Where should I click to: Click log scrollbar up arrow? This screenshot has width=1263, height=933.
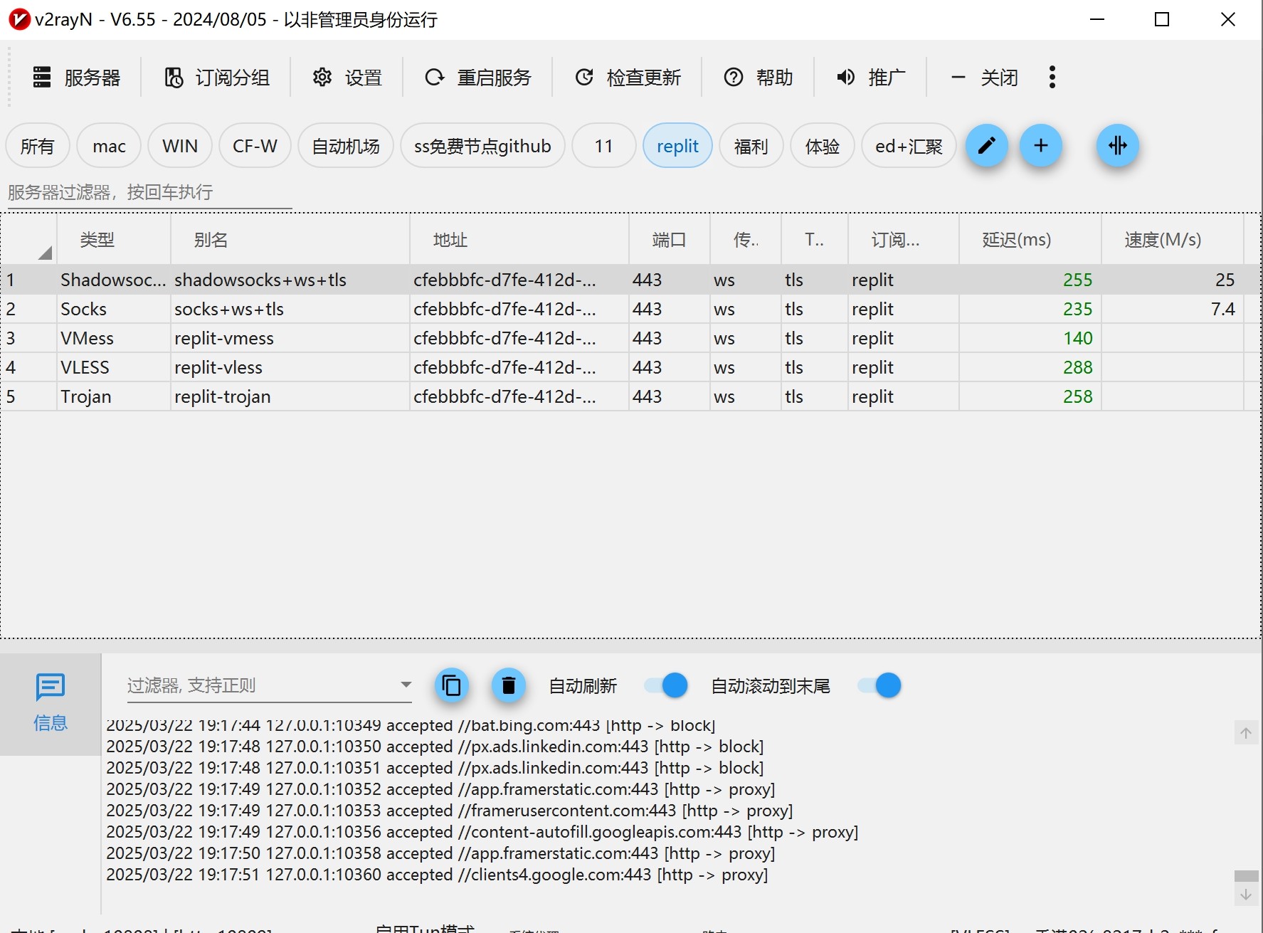coord(1246,732)
